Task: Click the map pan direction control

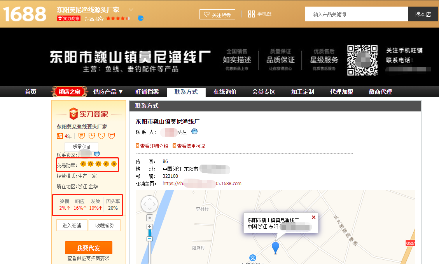Action: point(149,204)
